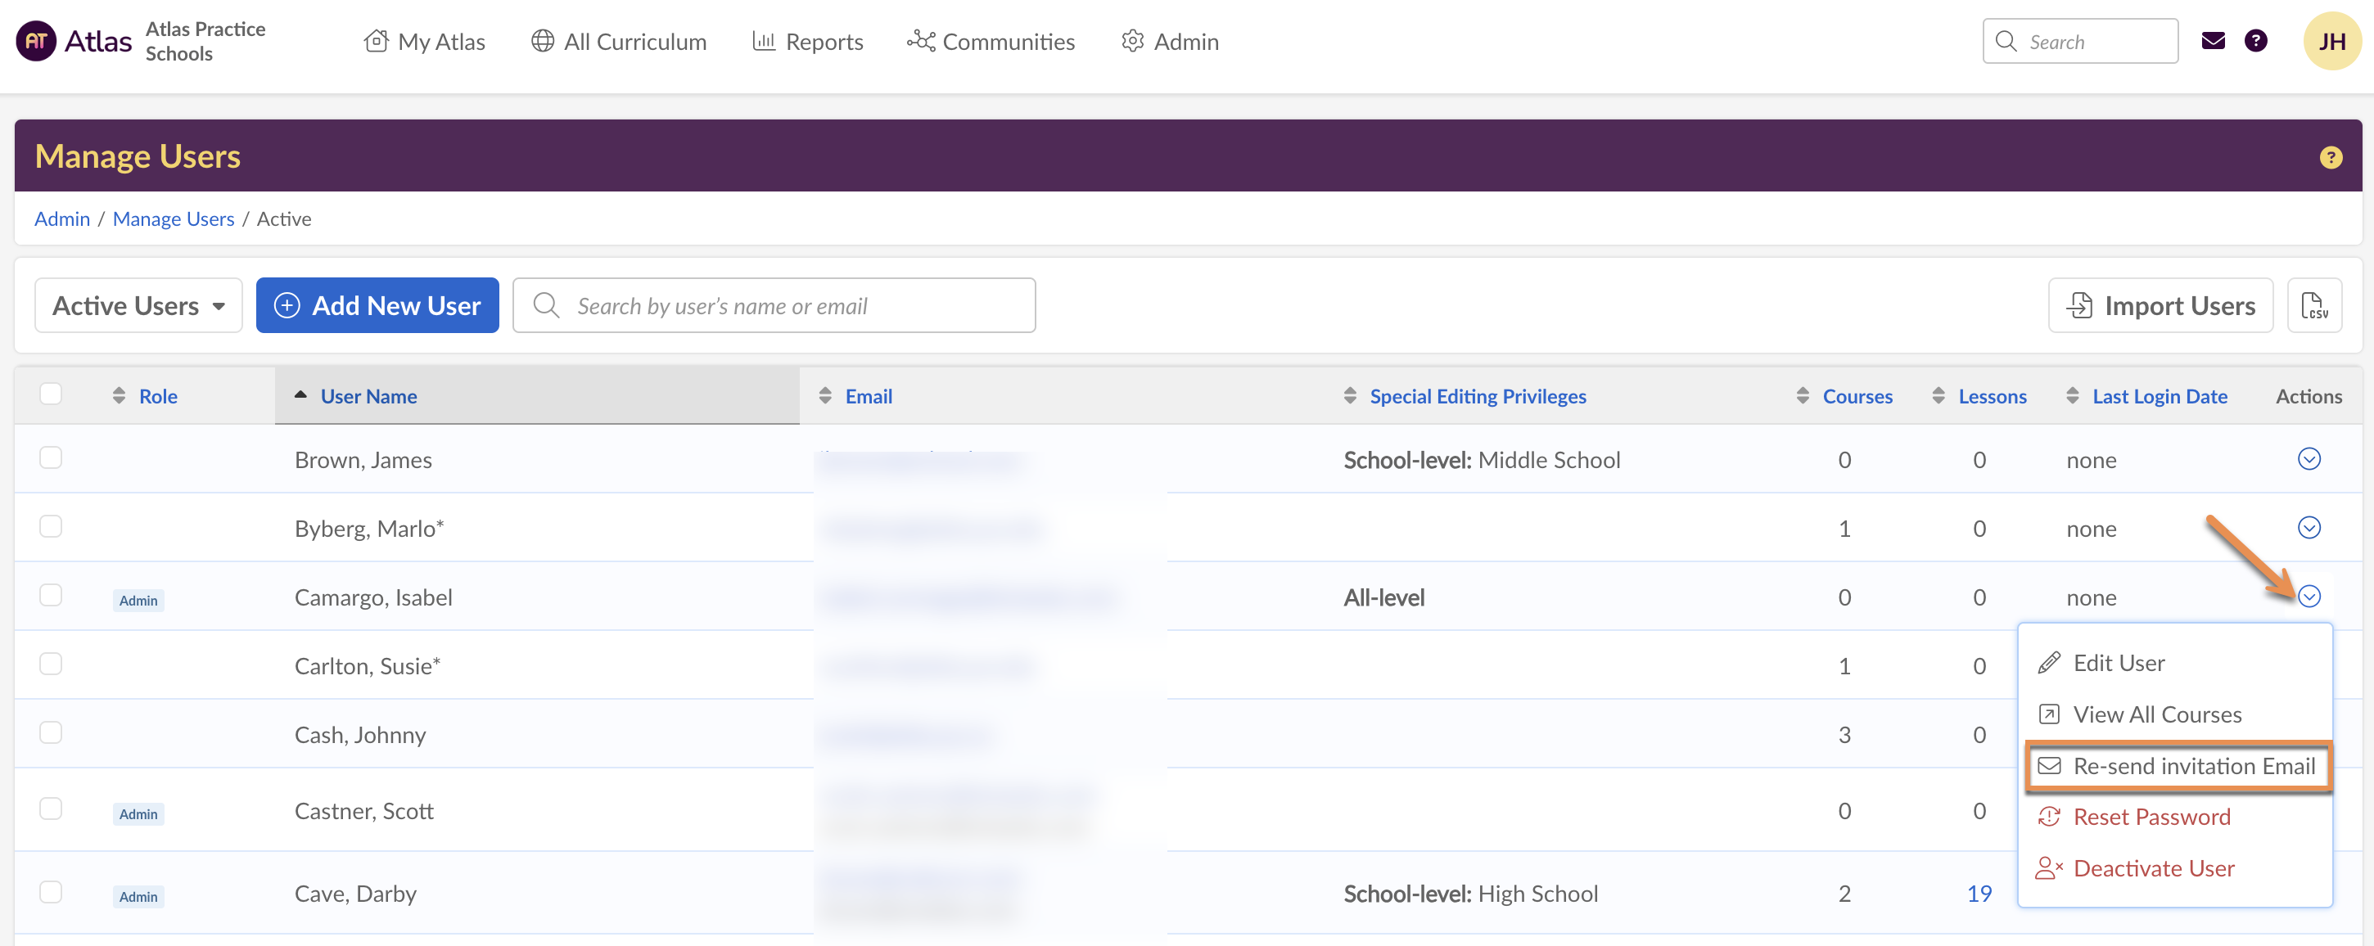Tick the checkbox for Brown, James
The width and height of the screenshot is (2374, 946).
[51, 457]
